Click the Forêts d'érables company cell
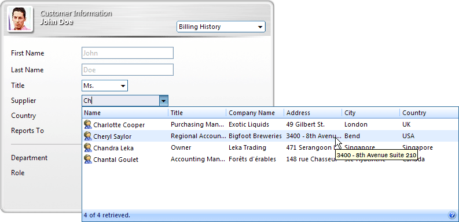 252,159
